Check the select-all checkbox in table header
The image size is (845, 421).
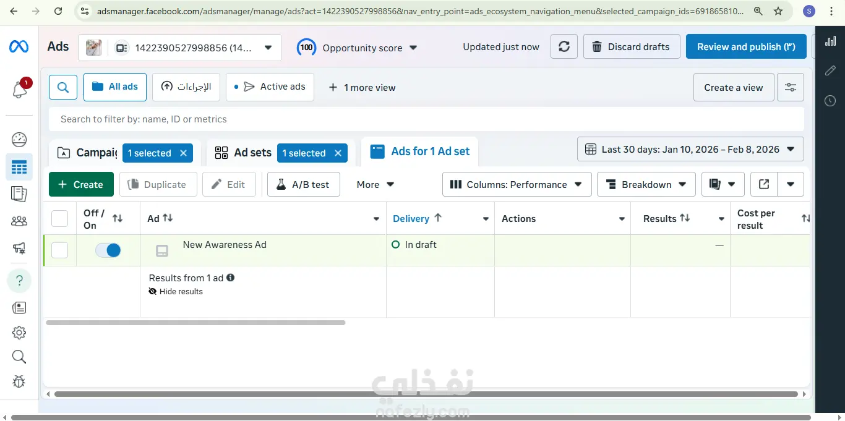tap(60, 219)
